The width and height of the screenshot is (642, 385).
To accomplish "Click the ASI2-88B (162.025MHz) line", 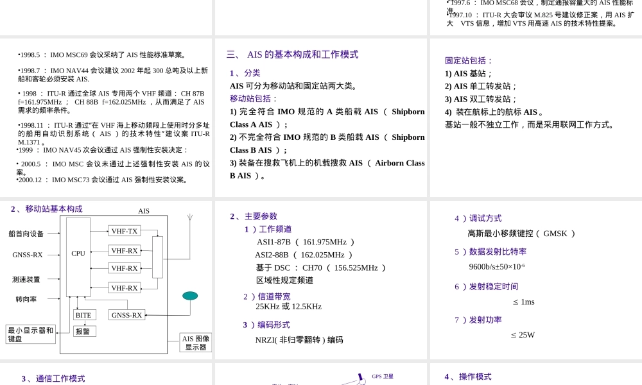I will [x=304, y=255].
